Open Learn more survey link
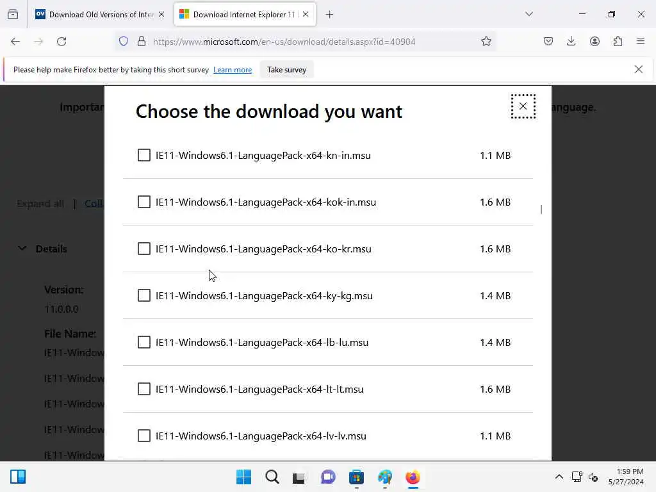The height and width of the screenshot is (492, 656). tap(233, 70)
